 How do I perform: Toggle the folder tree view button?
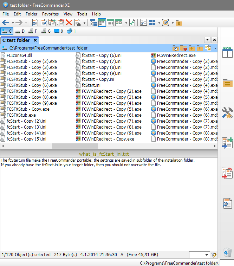[93, 22]
